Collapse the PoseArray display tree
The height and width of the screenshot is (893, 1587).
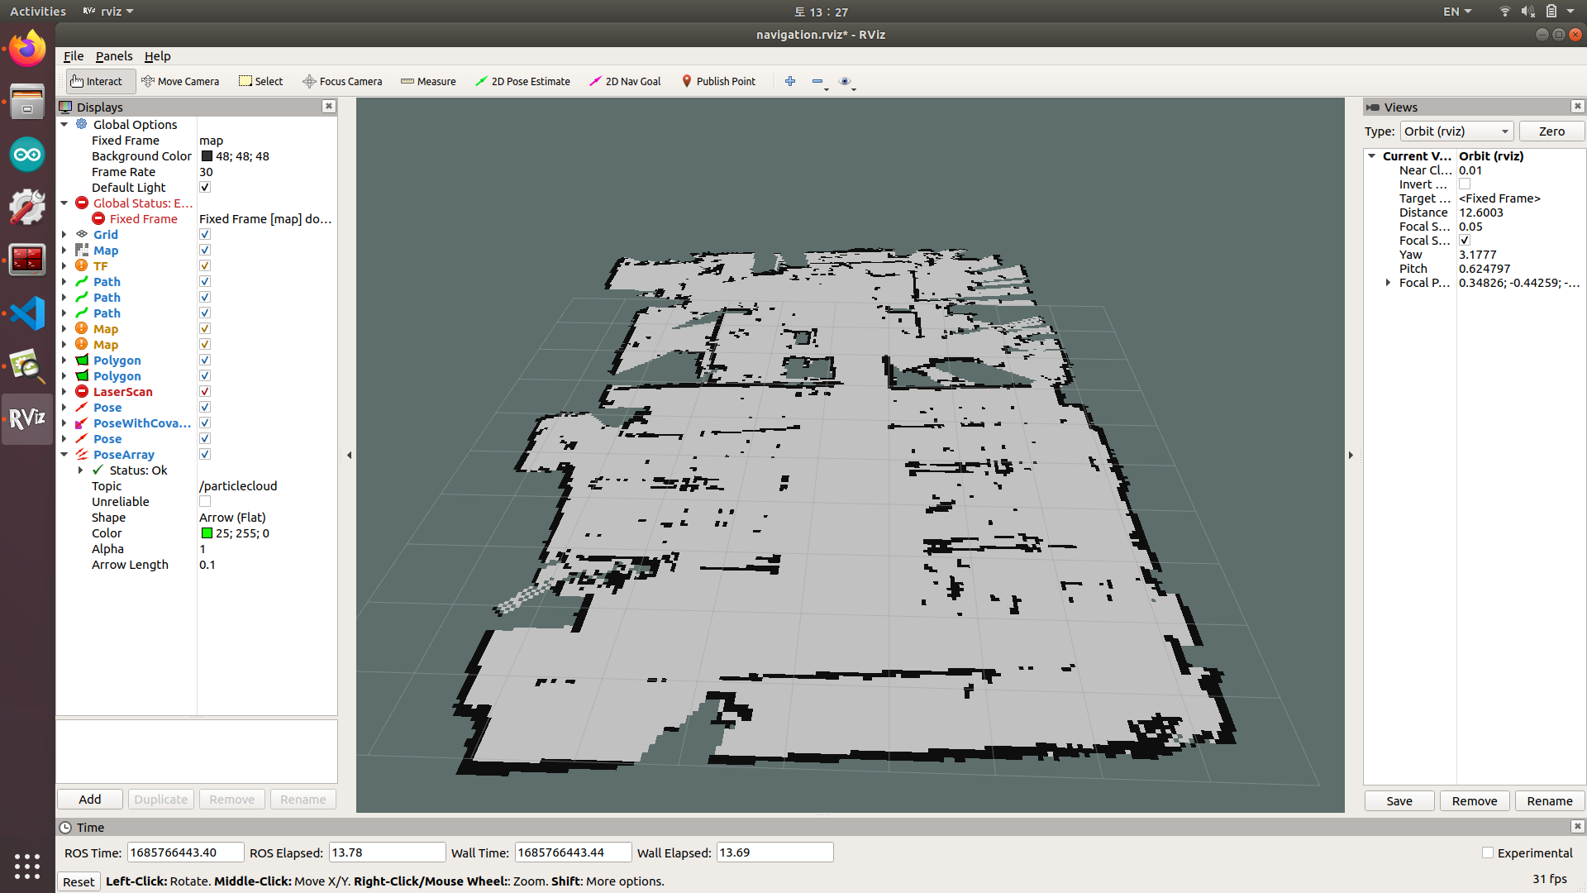[64, 455]
